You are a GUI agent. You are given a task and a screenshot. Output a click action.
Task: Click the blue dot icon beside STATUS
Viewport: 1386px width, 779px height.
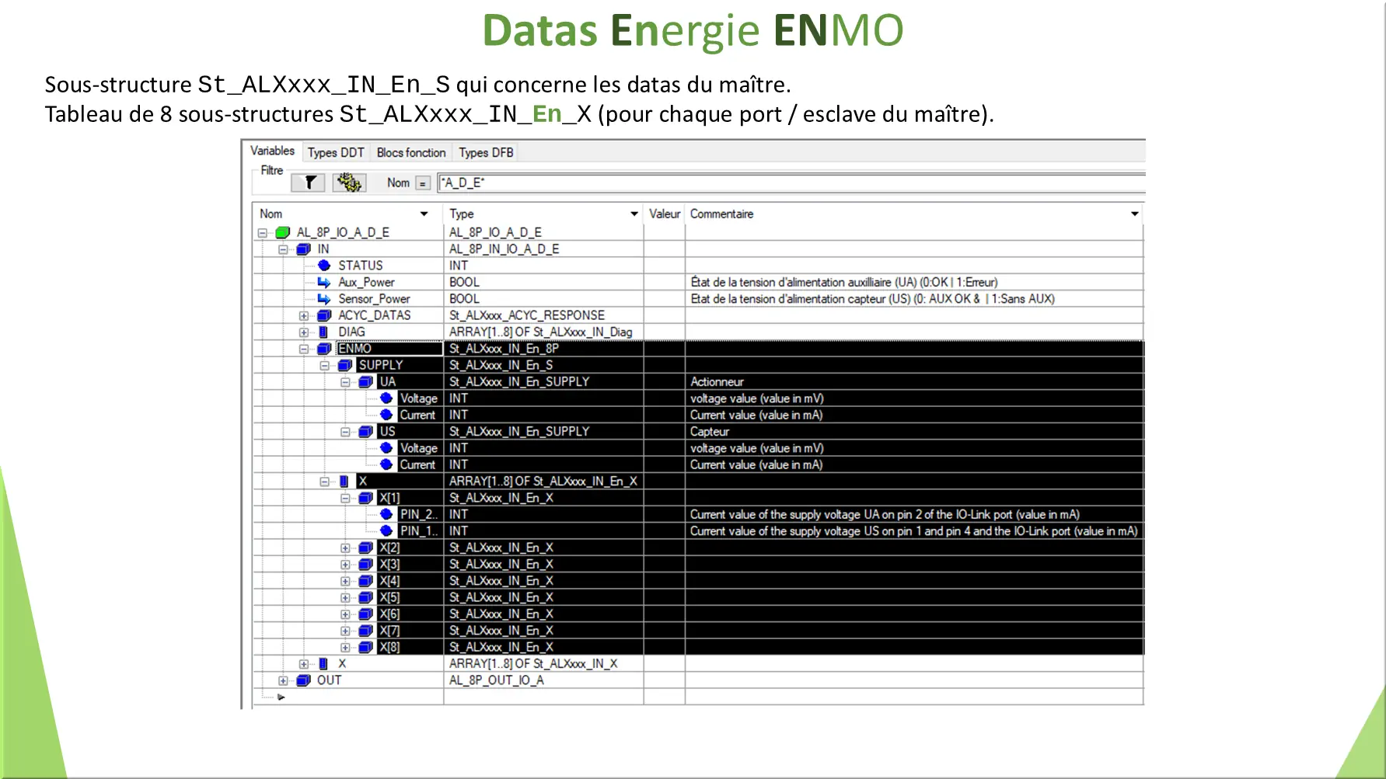coord(324,266)
